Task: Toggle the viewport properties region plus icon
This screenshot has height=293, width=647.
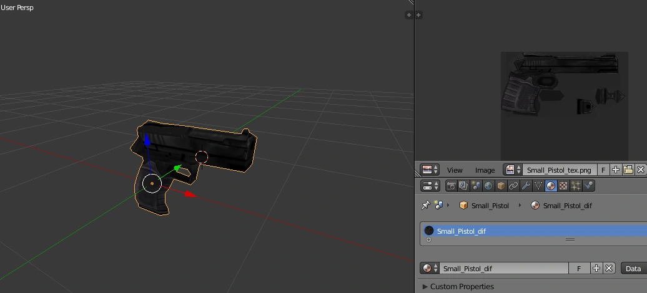Action: pos(408,15)
